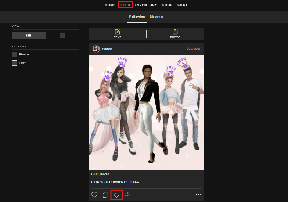Switch to grid view layout
This screenshot has width=288, height=202.
pos(62,35)
